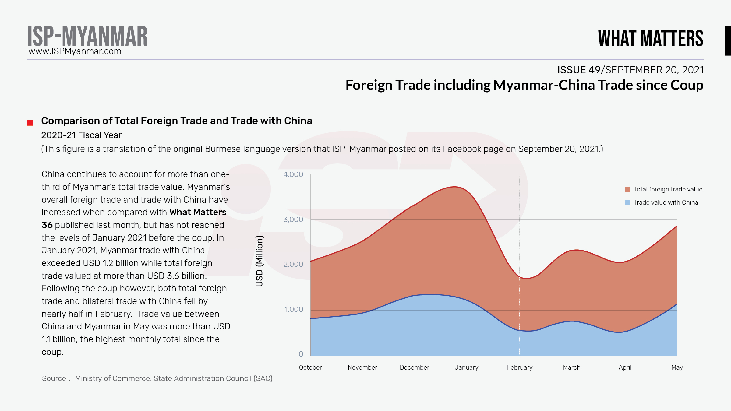Click the red square bullet beside the heading

[30, 123]
